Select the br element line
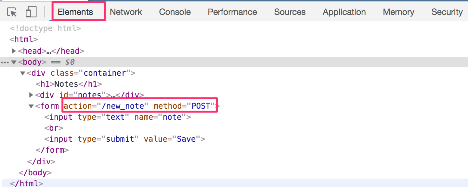468x187 pixels. [54, 128]
